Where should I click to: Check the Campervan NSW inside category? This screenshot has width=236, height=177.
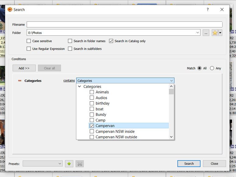click(92, 131)
